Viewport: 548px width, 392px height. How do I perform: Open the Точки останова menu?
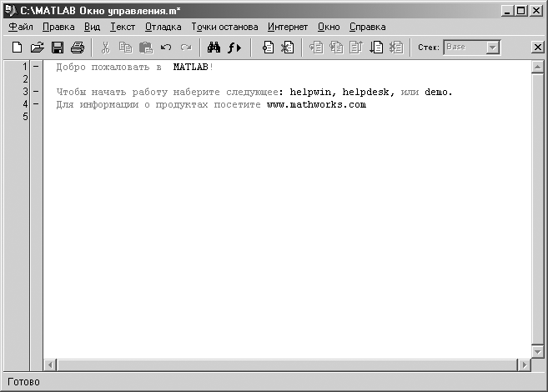[x=224, y=27]
